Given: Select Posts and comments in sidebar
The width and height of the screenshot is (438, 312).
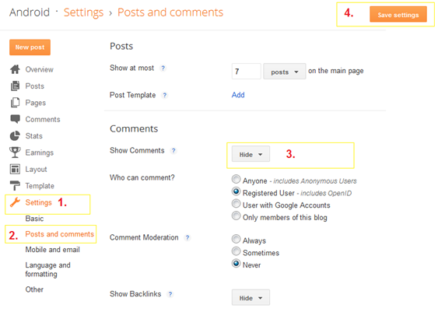Looking at the screenshot, I should 59,234.
